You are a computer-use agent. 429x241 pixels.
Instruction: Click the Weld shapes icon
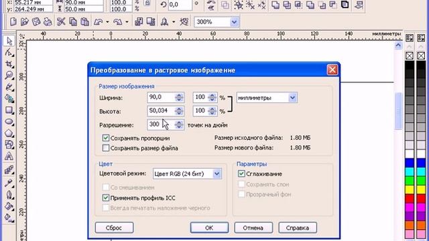pyautogui.click(x=275, y=5)
